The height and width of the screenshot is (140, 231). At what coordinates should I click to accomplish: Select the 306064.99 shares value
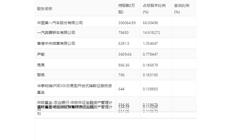point(127,23)
